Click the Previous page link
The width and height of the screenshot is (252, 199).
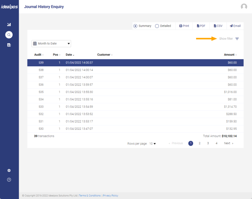point(176,143)
